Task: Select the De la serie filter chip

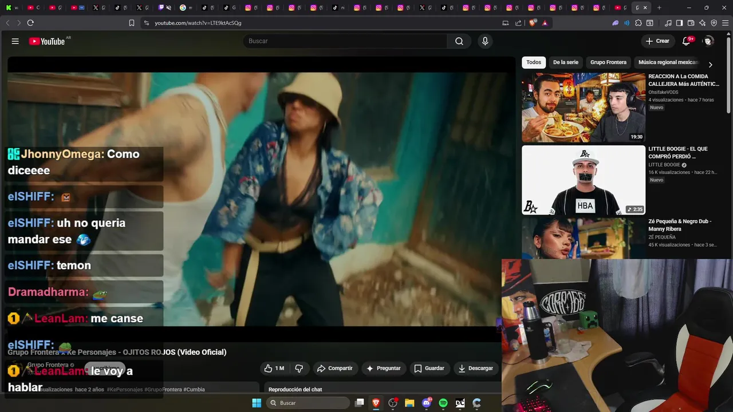Action: [566, 62]
